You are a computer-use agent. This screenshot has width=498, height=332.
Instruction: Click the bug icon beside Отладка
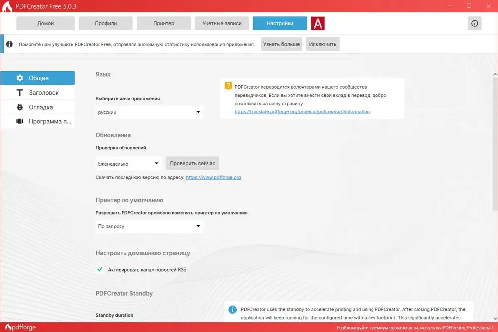20,107
